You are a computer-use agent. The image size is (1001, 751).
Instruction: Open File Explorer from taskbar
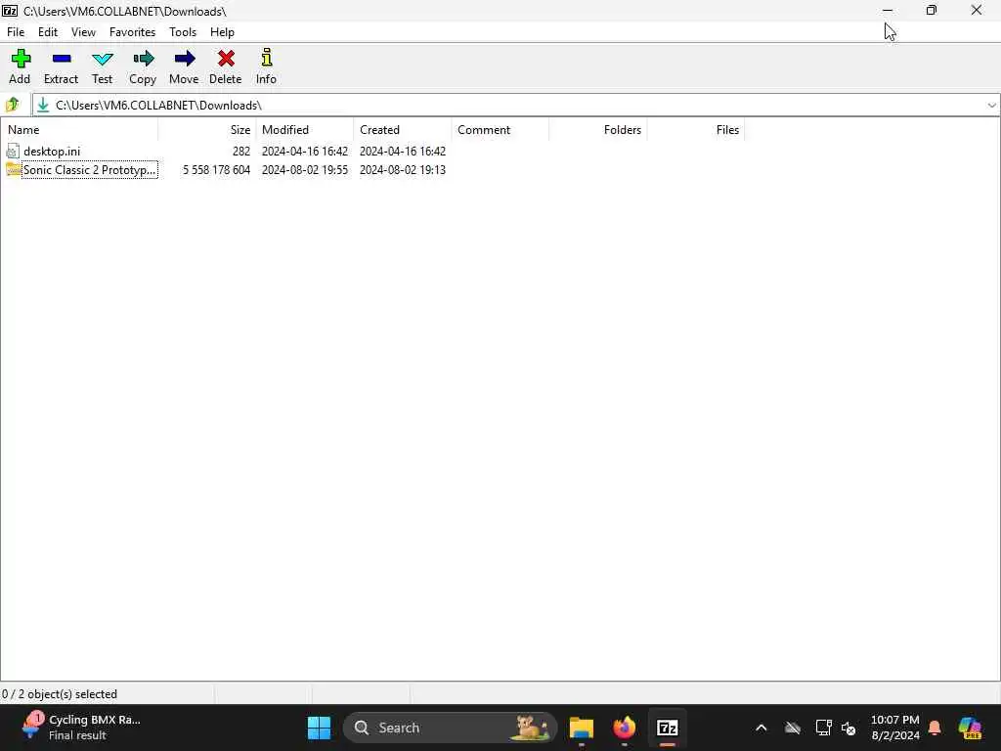click(x=582, y=728)
